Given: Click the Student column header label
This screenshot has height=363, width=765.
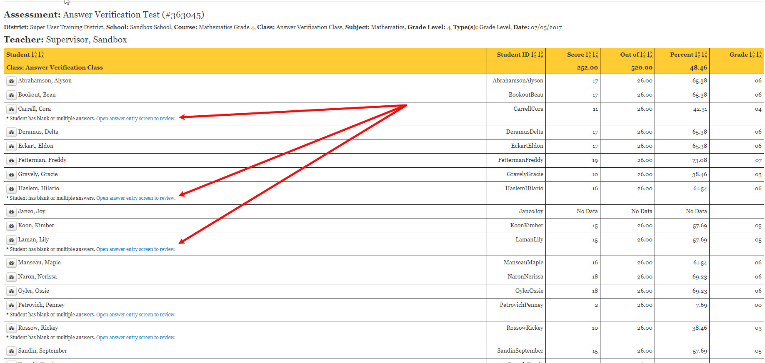Looking at the screenshot, I should pos(18,55).
